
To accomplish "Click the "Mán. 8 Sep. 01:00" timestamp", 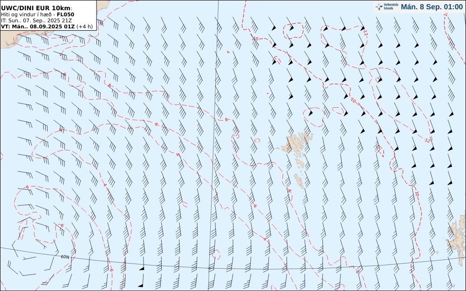I will click(432, 7).
